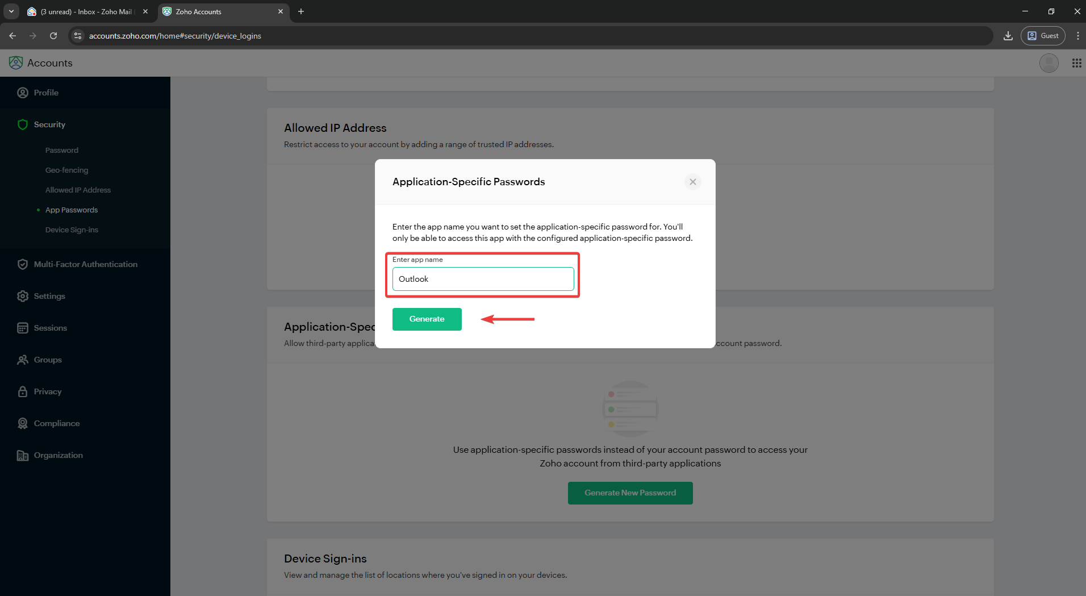Select Geo-fencing under Security

click(66, 170)
